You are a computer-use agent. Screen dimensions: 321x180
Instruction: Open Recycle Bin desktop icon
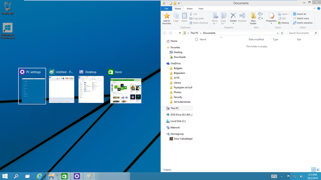coord(8,8)
